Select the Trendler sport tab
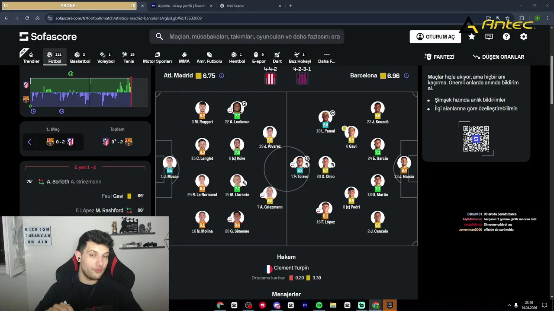The width and height of the screenshot is (554, 311). [31, 57]
